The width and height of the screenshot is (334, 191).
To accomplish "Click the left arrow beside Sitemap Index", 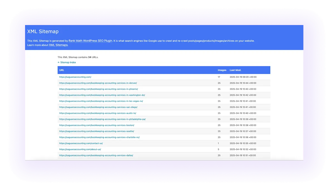I will pos(59,62).
